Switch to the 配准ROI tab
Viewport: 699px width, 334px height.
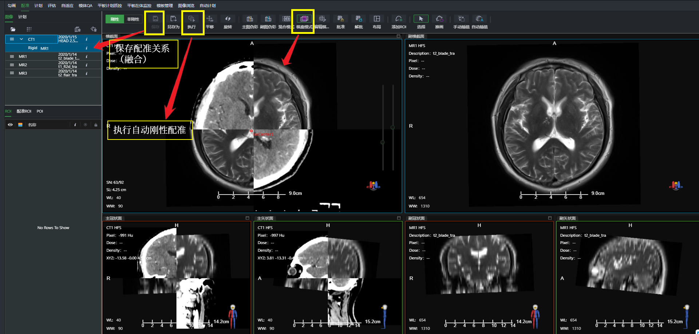coord(24,111)
